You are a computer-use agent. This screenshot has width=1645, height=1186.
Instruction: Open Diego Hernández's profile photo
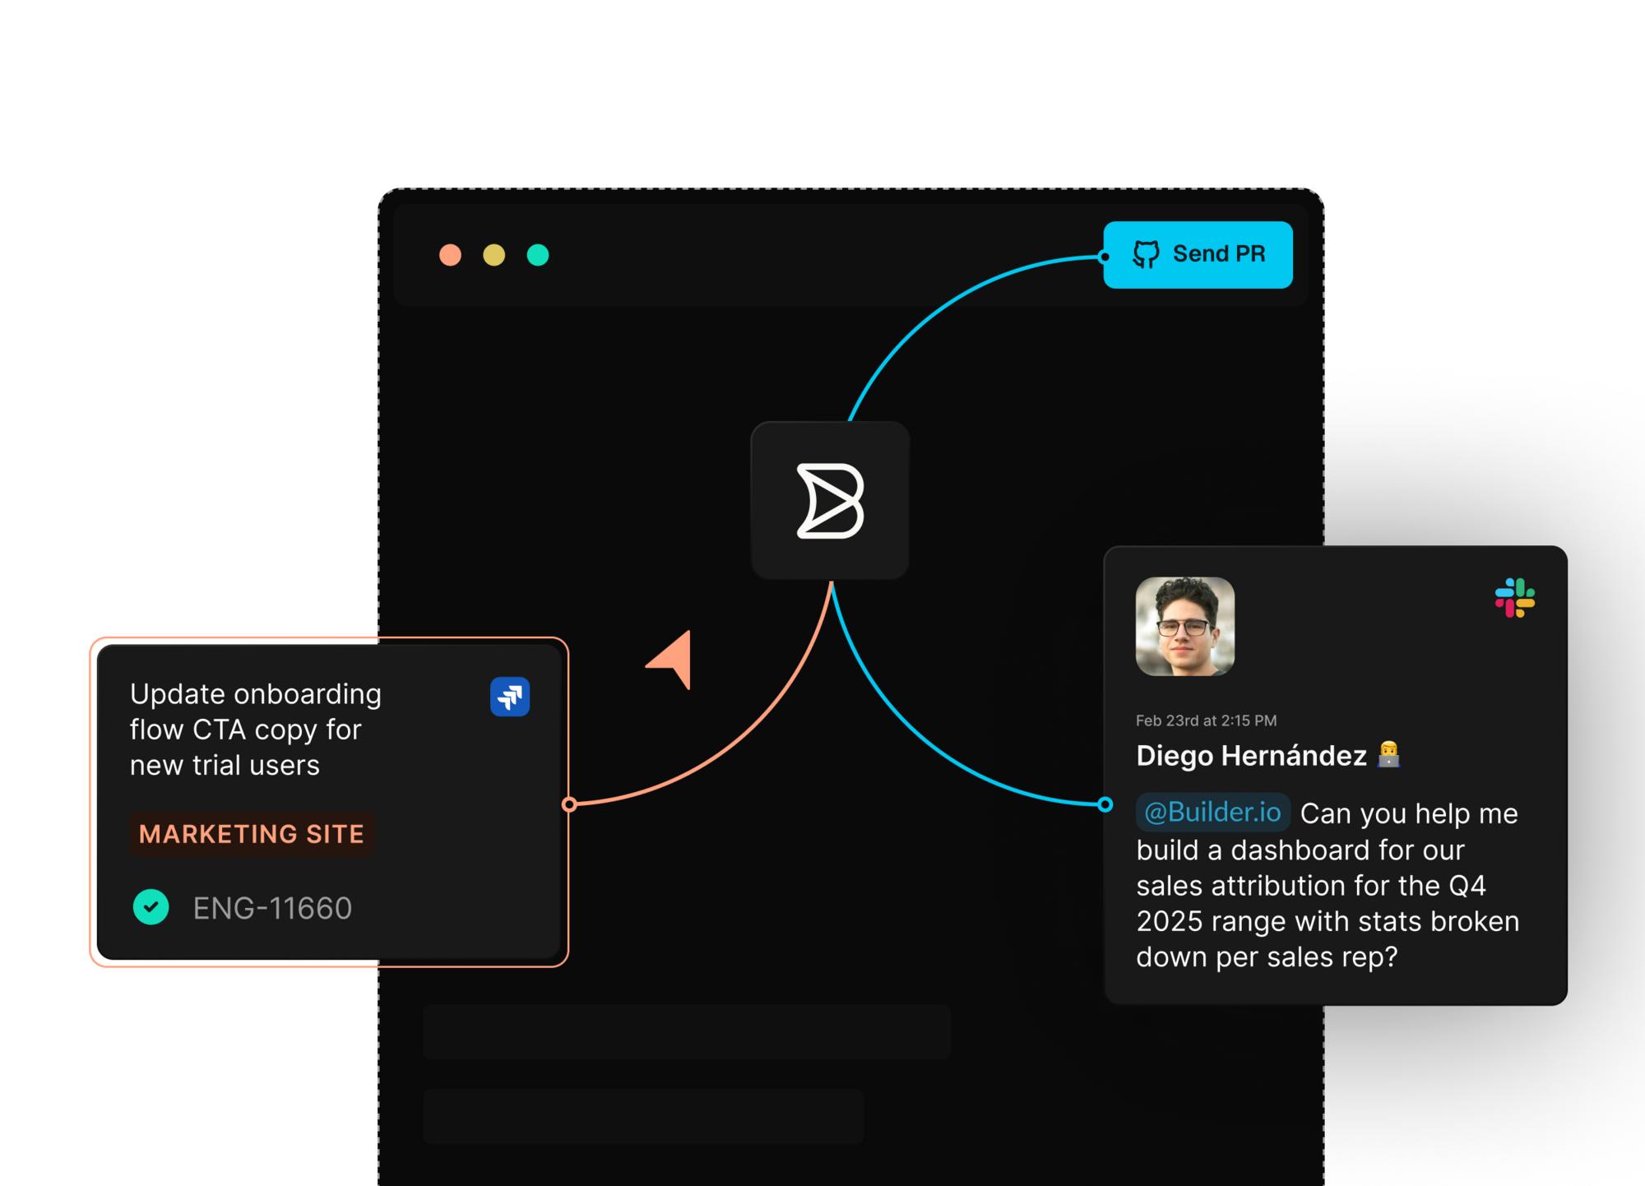(x=1185, y=627)
